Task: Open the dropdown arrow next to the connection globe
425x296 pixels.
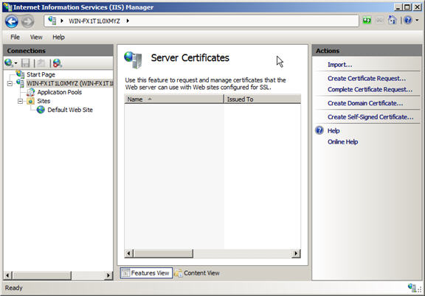Action: (15, 63)
